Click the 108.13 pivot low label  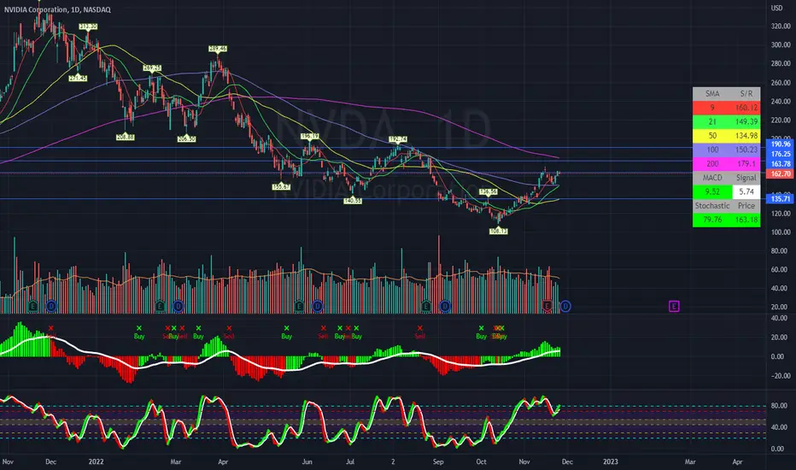[x=498, y=232]
